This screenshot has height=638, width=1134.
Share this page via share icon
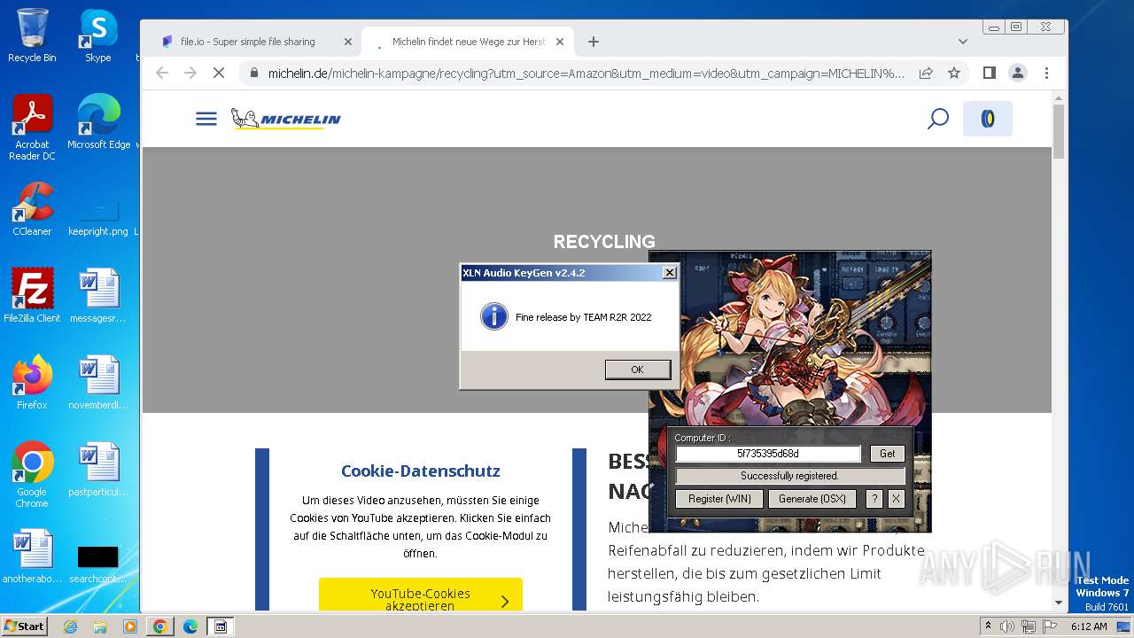tap(926, 73)
